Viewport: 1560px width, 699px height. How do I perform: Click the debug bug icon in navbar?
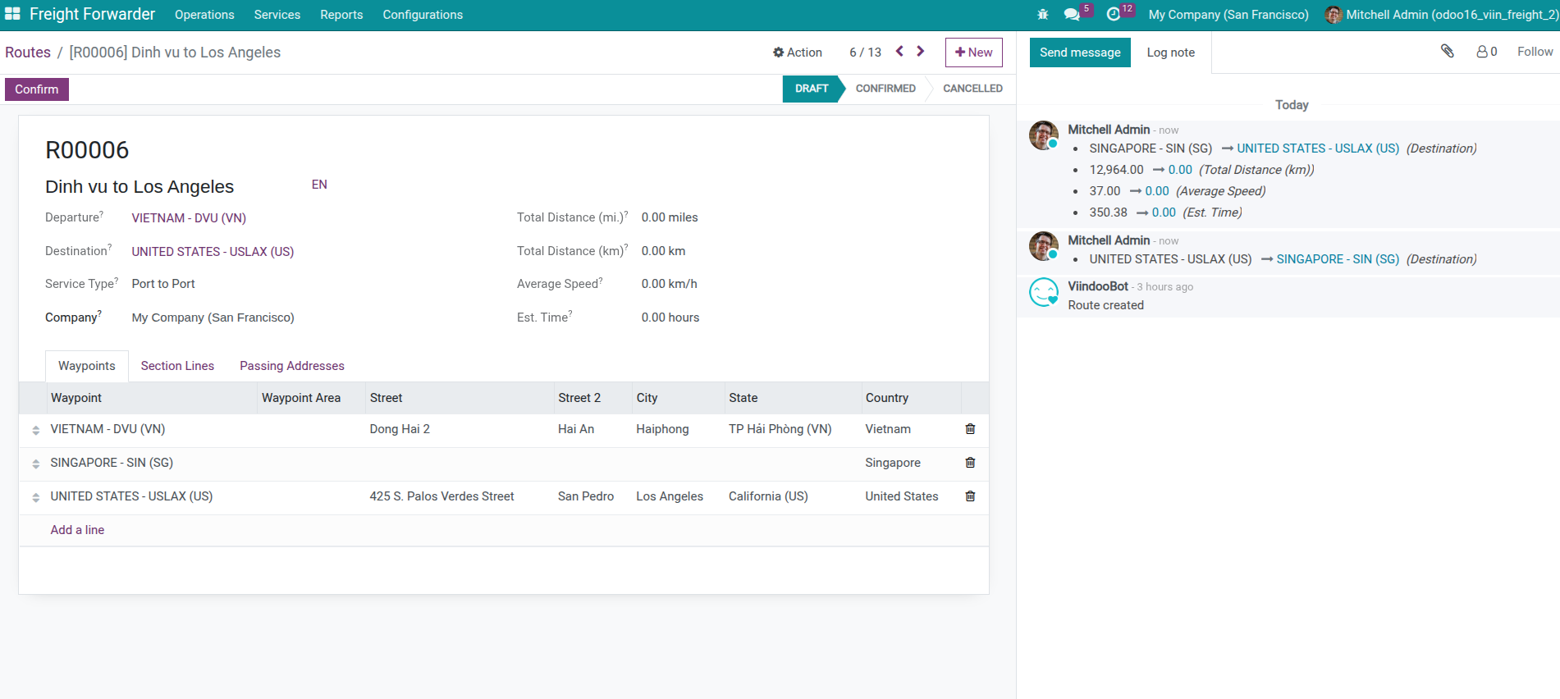tap(1042, 15)
